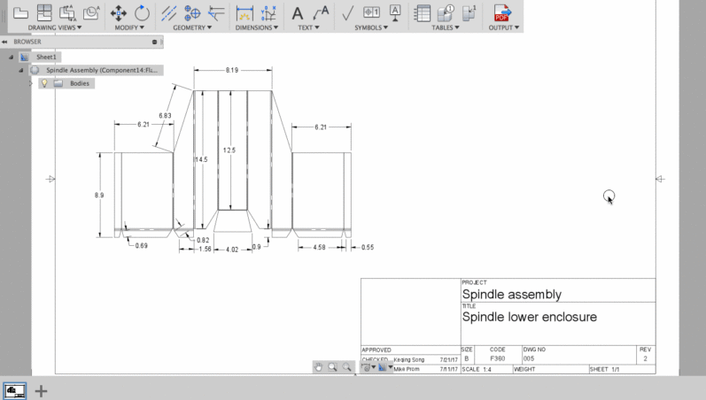Select the Feature Control Frame tool

pos(371,12)
